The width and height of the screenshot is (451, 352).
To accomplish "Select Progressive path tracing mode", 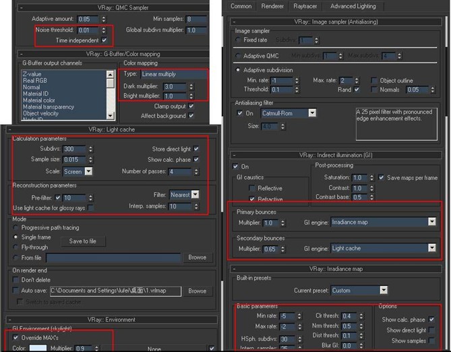I will coord(16,228).
